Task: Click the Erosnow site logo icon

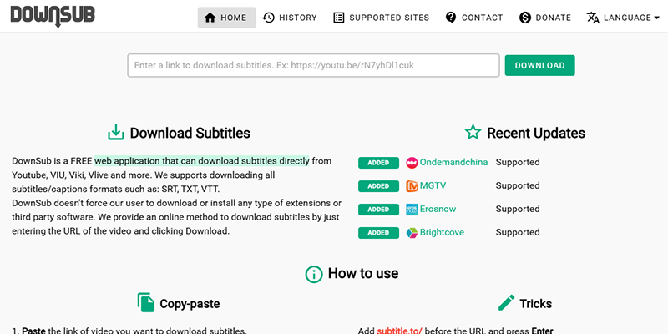Action: [412, 209]
